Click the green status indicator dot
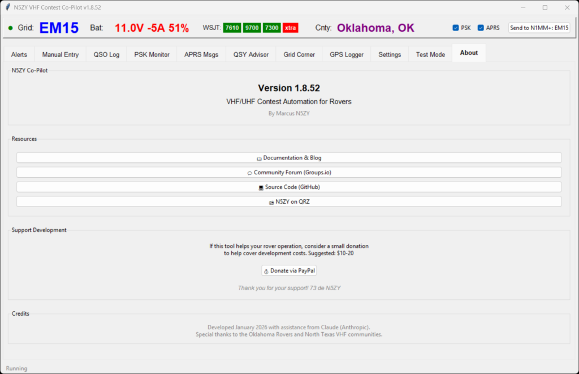This screenshot has width=579, height=374. click(10, 28)
